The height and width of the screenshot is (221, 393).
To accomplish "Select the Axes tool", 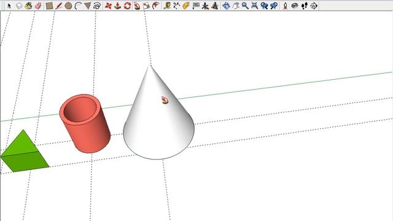I will [x=205, y=6].
